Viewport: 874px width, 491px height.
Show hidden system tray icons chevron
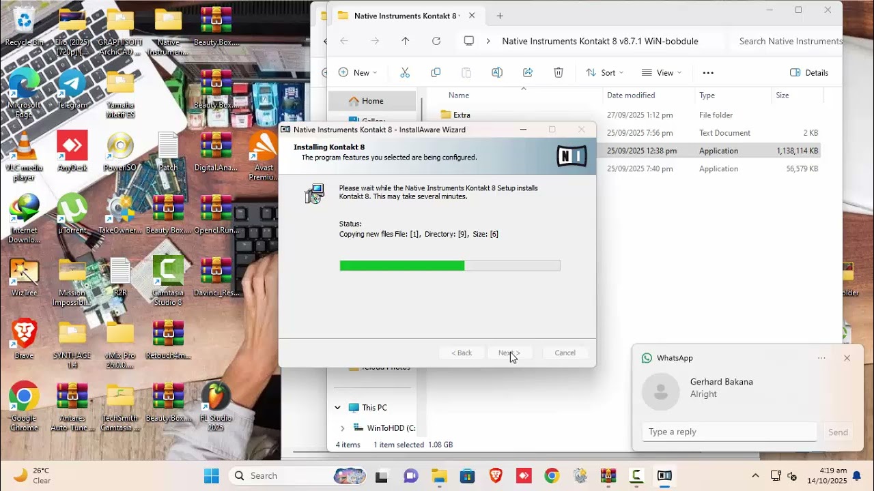(755, 475)
